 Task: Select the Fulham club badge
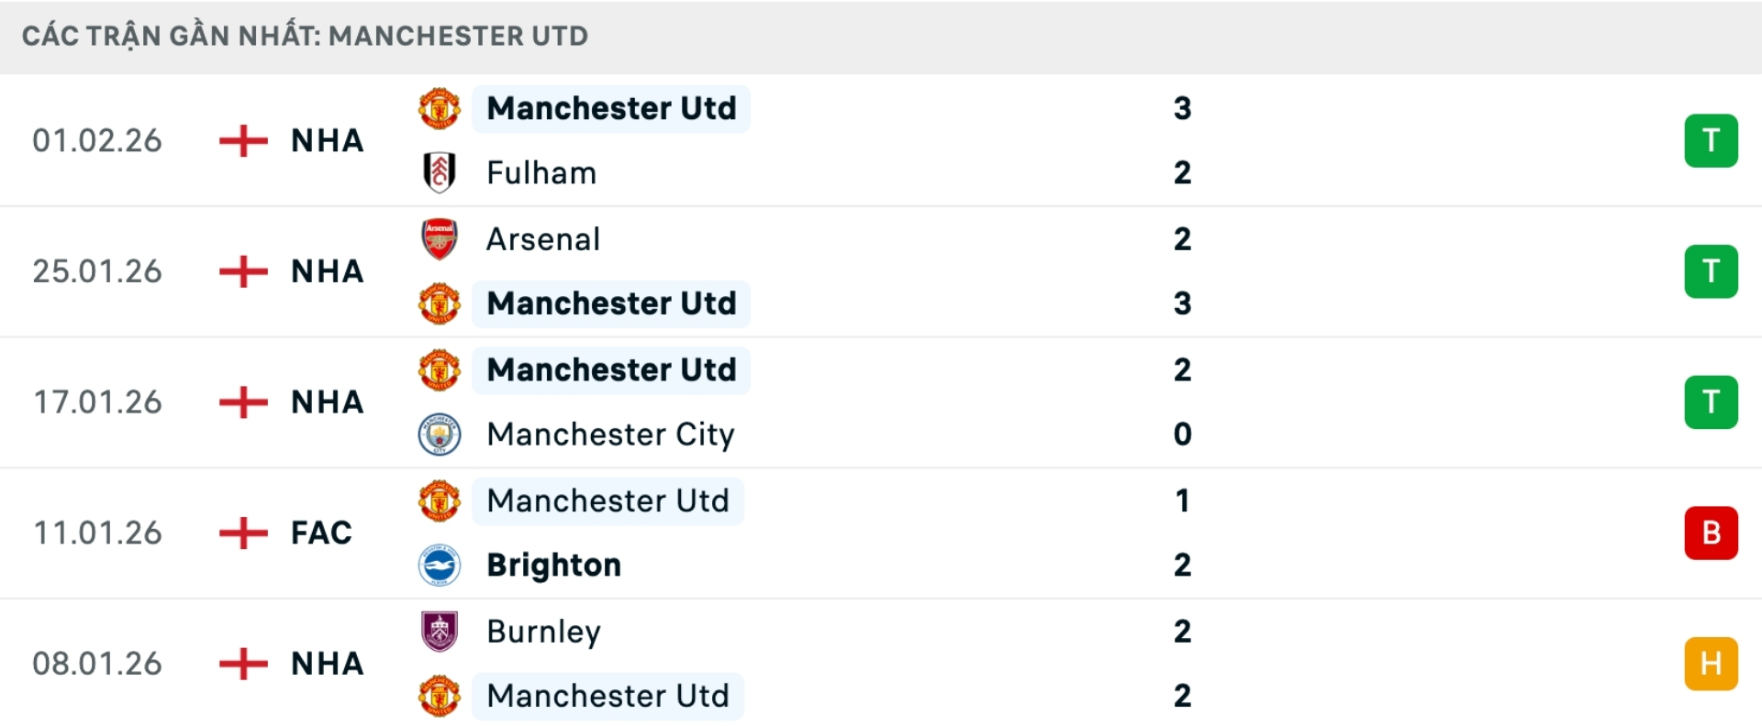[440, 172]
